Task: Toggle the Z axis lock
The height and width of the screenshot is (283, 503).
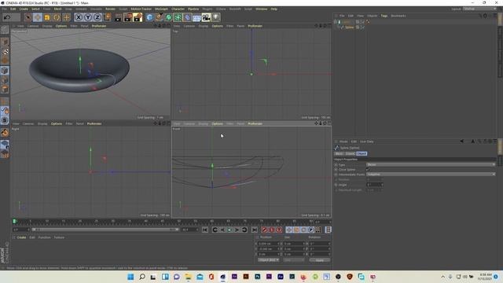Action: (97, 17)
